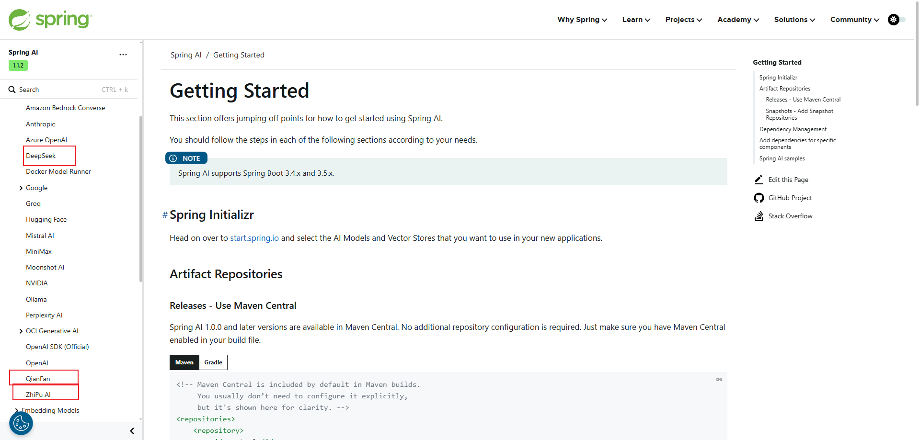920x440 pixels.
Task: Click the main page vertical scrollbar
Action: 917,53
